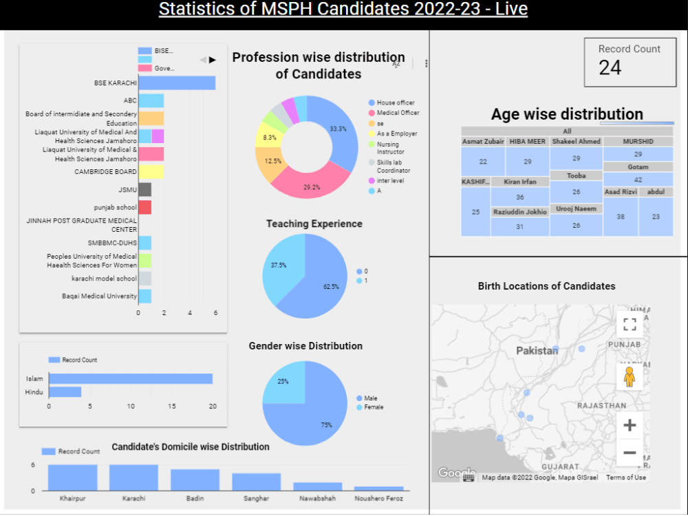
Task: Enter fullscreen view on the birth locations map
Action: click(629, 323)
